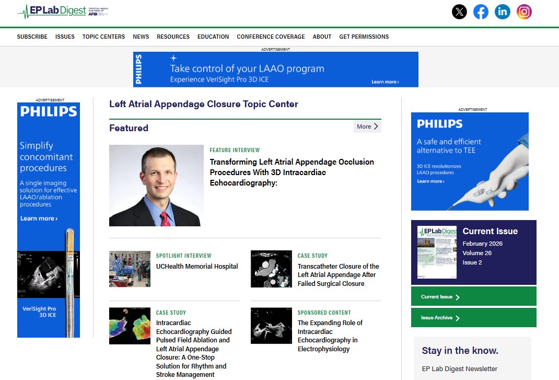The image size is (559, 380).
Task: Click the colorful 3D heart map thumbnail
Action: coord(130,326)
